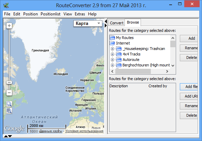Expand the _Housekeeping: Trashcan node
The height and width of the screenshot is (141, 202).
pyautogui.click(x=112, y=49)
